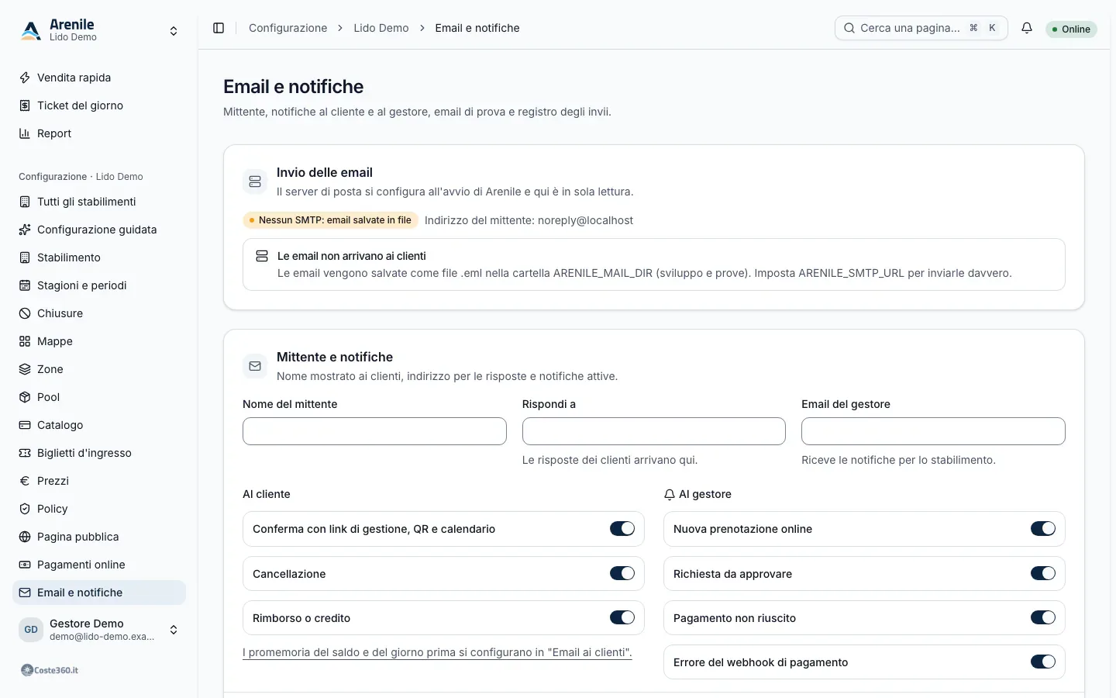Select Stabilimento in the sidebar

pyautogui.click(x=99, y=257)
